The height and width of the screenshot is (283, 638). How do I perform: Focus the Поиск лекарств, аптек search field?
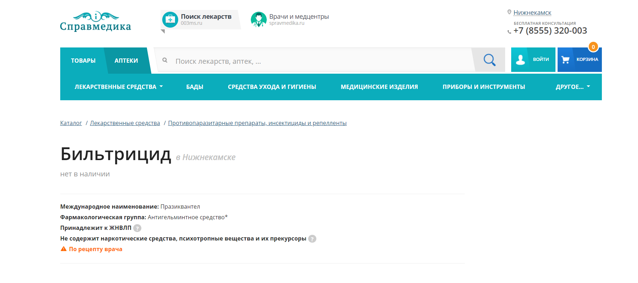tap(315, 61)
